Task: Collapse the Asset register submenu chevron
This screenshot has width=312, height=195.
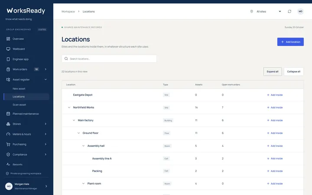Action: (x=45, y=79)
